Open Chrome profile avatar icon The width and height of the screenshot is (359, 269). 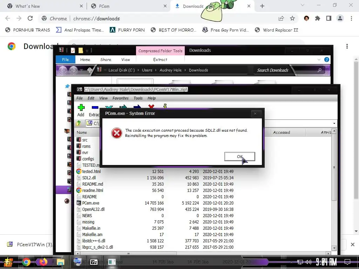340,18
